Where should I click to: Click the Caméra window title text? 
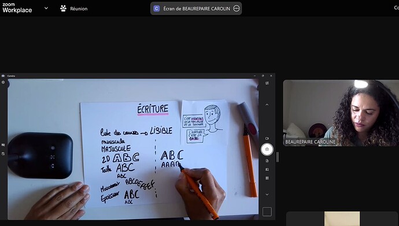(x=11, y=76)
